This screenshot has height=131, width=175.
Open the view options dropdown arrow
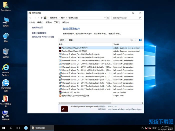click(x=135, y=40)
